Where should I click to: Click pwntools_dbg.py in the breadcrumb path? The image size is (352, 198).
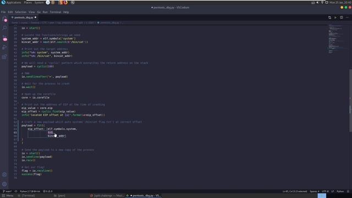[x=109, y=23]
